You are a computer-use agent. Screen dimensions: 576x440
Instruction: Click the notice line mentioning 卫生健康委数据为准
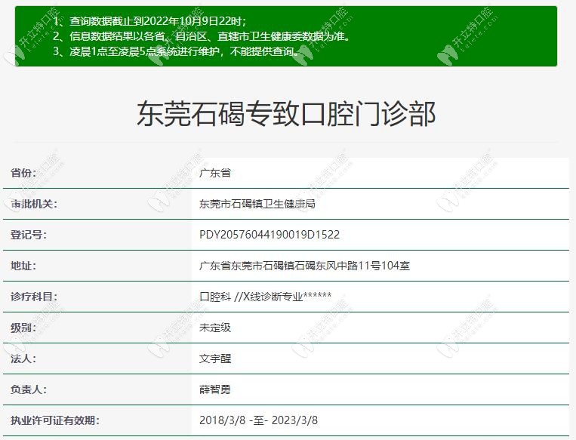(202, 36)
